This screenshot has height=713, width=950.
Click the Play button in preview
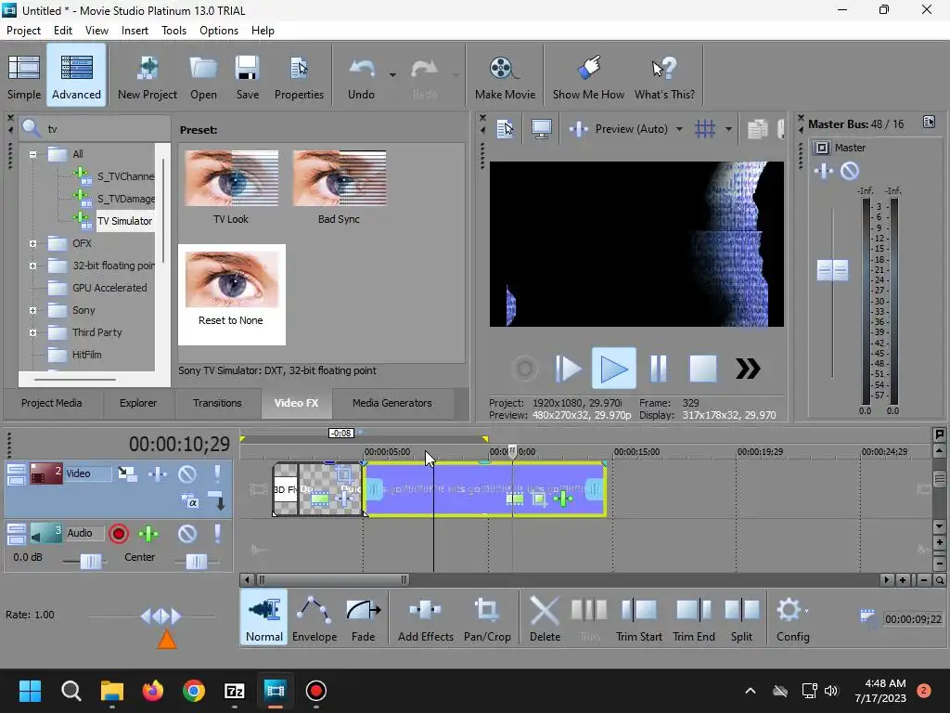coord(614,368)
